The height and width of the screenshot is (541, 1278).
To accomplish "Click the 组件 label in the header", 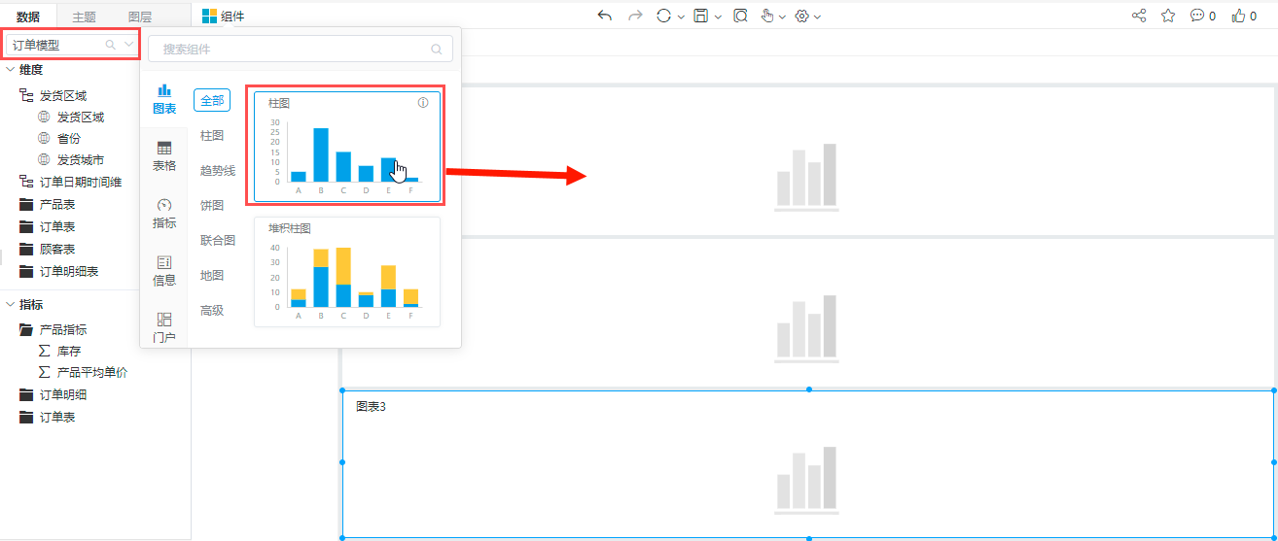I will click(x=232, y=17).
